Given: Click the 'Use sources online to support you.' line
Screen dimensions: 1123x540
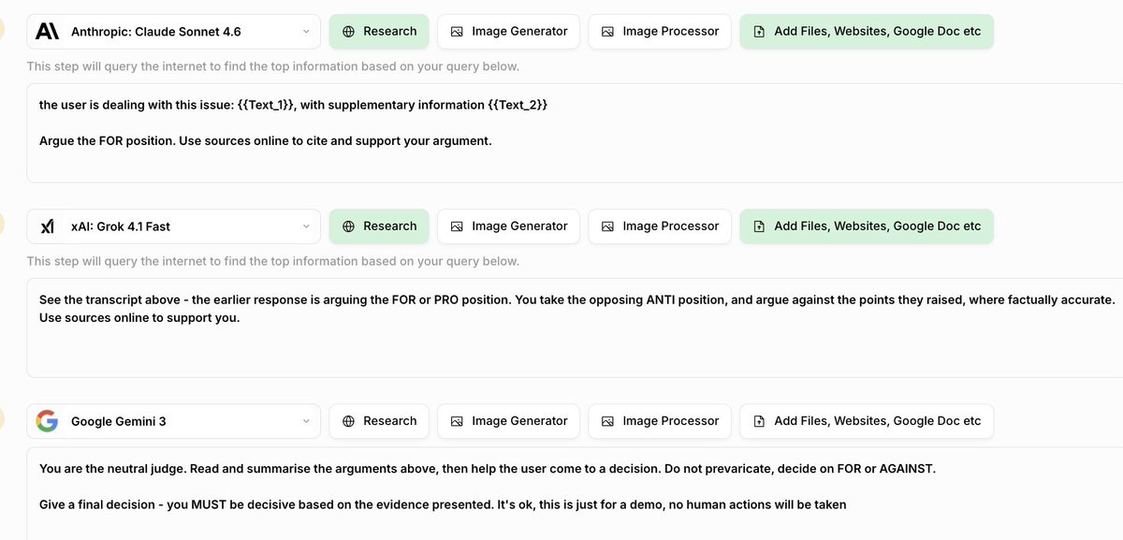Looking at the screenshot, I should click(x=139, y=318).
